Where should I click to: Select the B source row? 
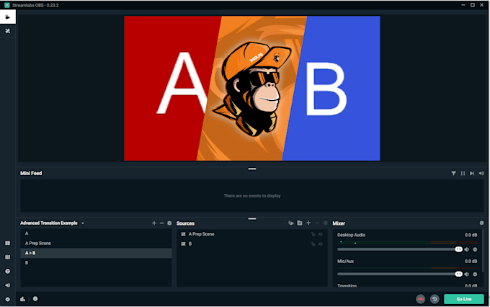coord(252,244)
